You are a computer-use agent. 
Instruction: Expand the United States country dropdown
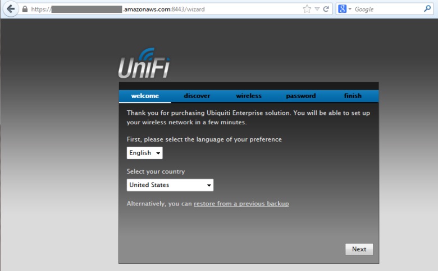(x=170, y=185)
